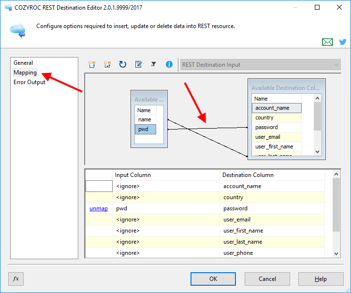Click the Help button
Screen dimensions: 351x293
point(321,279)
